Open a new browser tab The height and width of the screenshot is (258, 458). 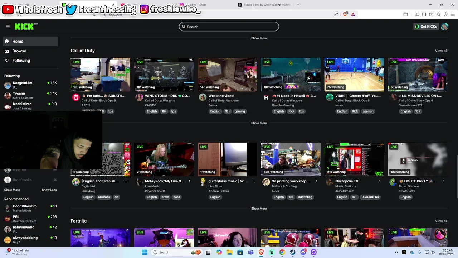(x=298, y=5)
